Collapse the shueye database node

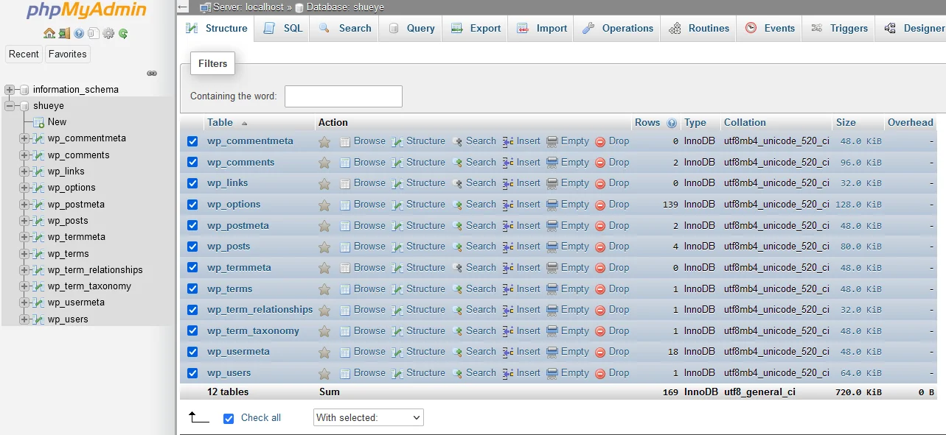click(10, 106)
